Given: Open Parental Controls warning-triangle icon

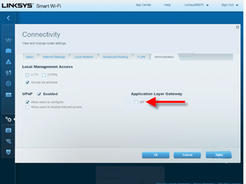Looking at the screenshot, I should pos(9,62).
